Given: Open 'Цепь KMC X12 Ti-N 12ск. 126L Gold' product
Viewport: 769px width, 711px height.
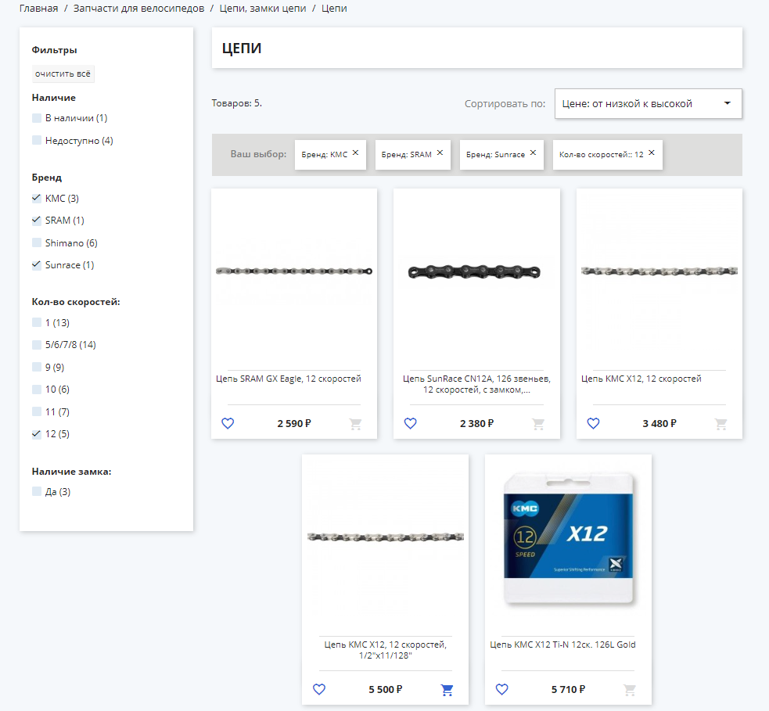Looking at the screenshot, I should click(562, 645).
